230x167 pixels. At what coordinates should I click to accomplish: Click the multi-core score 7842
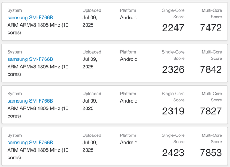pyautogui.click(x=211, y=69)
